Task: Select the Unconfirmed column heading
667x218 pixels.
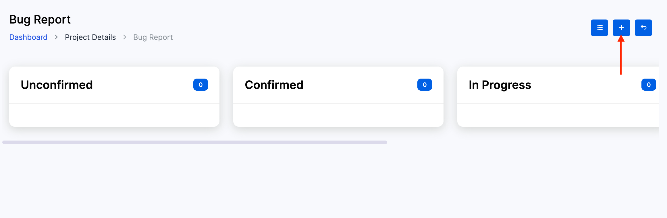Action: (57, 85)
